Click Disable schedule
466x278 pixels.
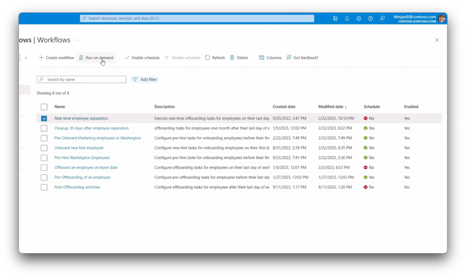(x=182, y=58)
